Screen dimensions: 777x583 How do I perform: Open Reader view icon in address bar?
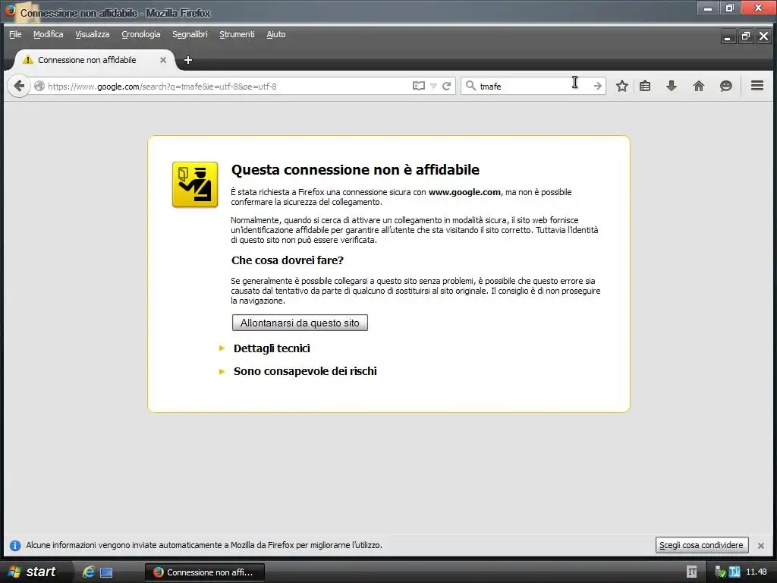point(419,86)
